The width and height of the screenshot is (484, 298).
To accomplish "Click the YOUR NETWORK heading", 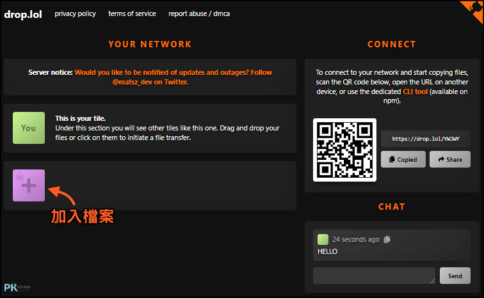I will click(x=150, y=44).
